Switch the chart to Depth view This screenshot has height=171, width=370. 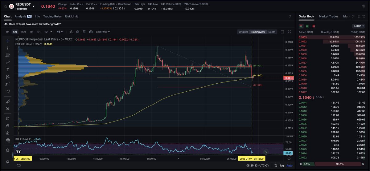coord(272,32)
